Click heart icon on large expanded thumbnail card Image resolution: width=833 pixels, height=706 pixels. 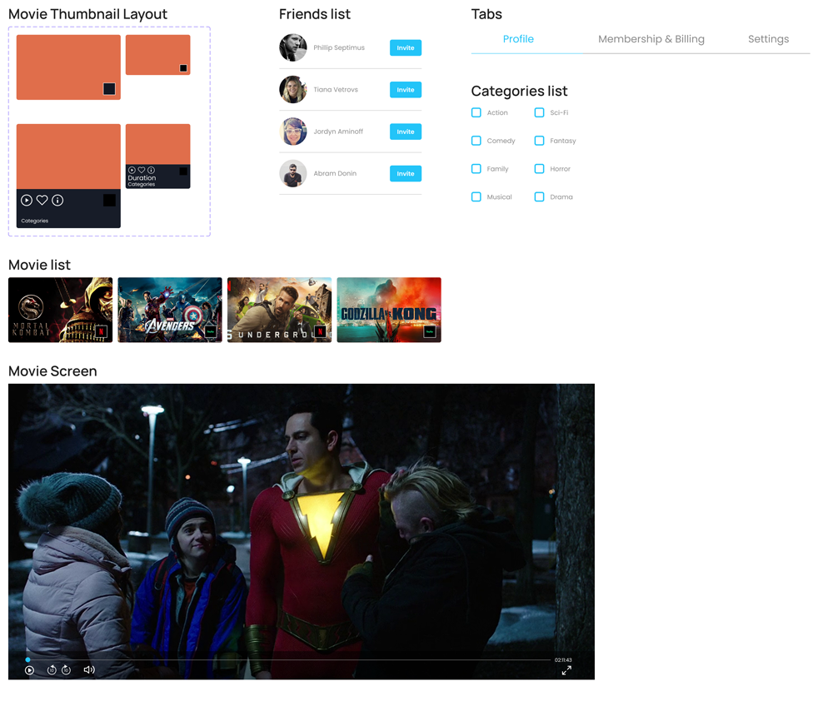pyautogui.click(x=42, y=200)
